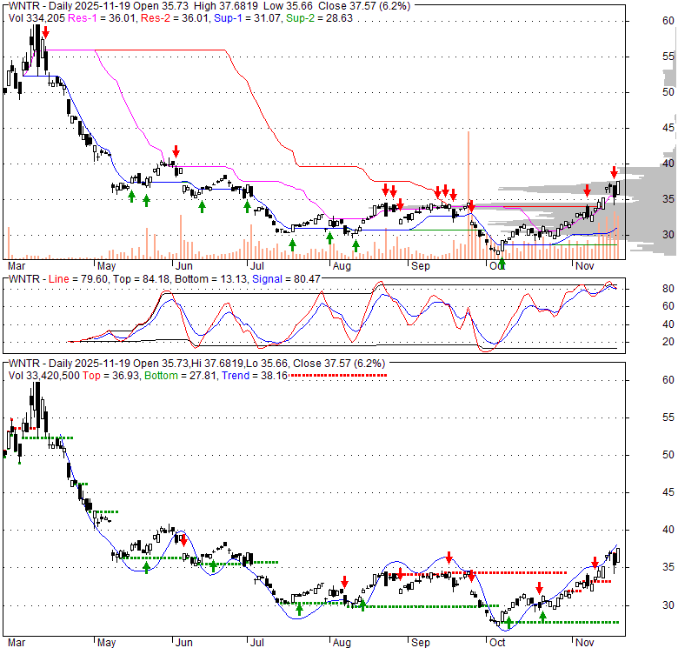Click 'Signal = 80.47' in oscillator panel
Viewport: 678px width, 648px height.
click(286, 279)
